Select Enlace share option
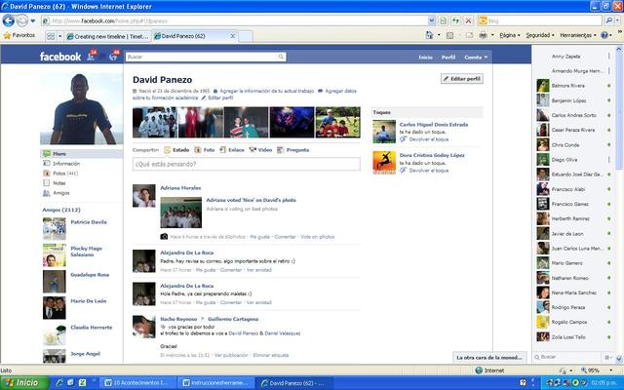624x390 pixels. [232, 150]
